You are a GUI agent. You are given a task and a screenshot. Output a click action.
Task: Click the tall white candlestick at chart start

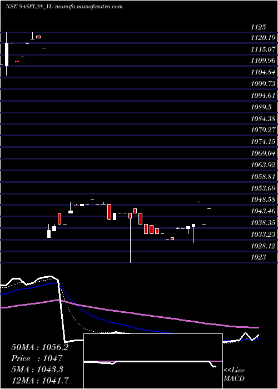7,54
